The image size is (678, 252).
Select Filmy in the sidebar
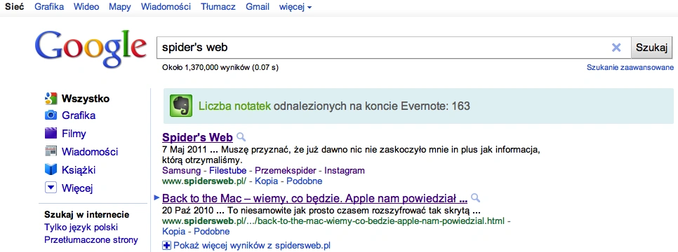74,133
